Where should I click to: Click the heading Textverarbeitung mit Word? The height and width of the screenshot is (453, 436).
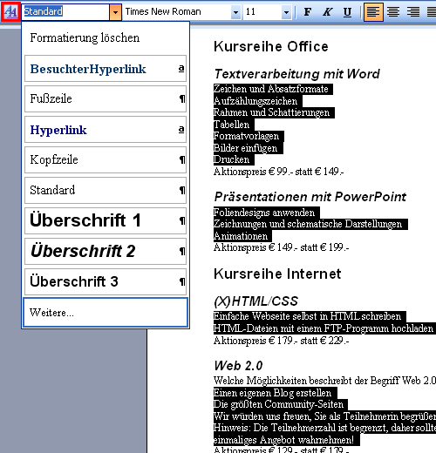click(296, 74)
